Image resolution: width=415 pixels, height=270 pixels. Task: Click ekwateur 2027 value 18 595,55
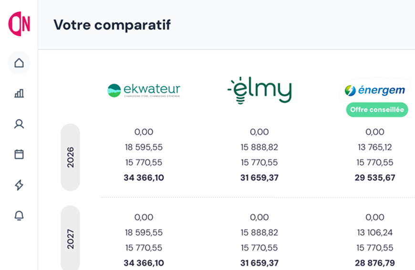coord(144,233)
